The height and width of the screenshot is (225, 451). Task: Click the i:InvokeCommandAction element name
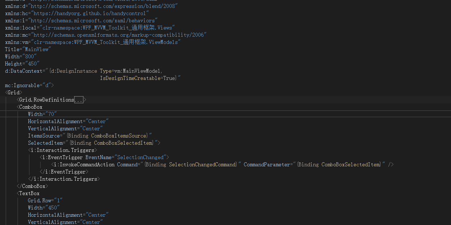(x=84, y=165)
